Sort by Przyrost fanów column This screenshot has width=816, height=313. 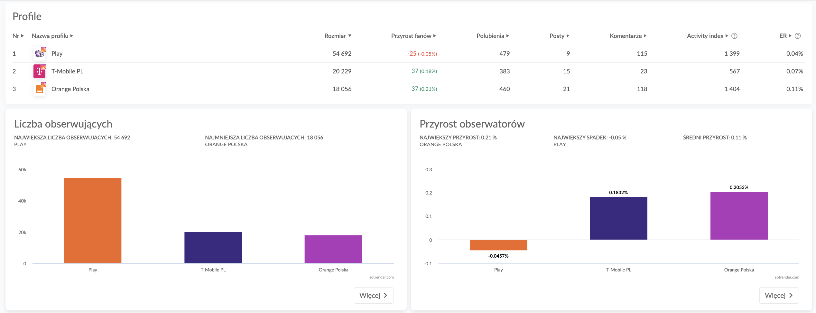click(x=413, y=36)
